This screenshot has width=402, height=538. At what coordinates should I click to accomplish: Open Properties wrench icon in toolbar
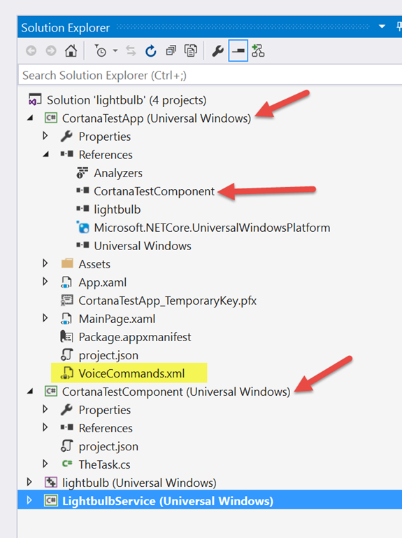point(217,50)
